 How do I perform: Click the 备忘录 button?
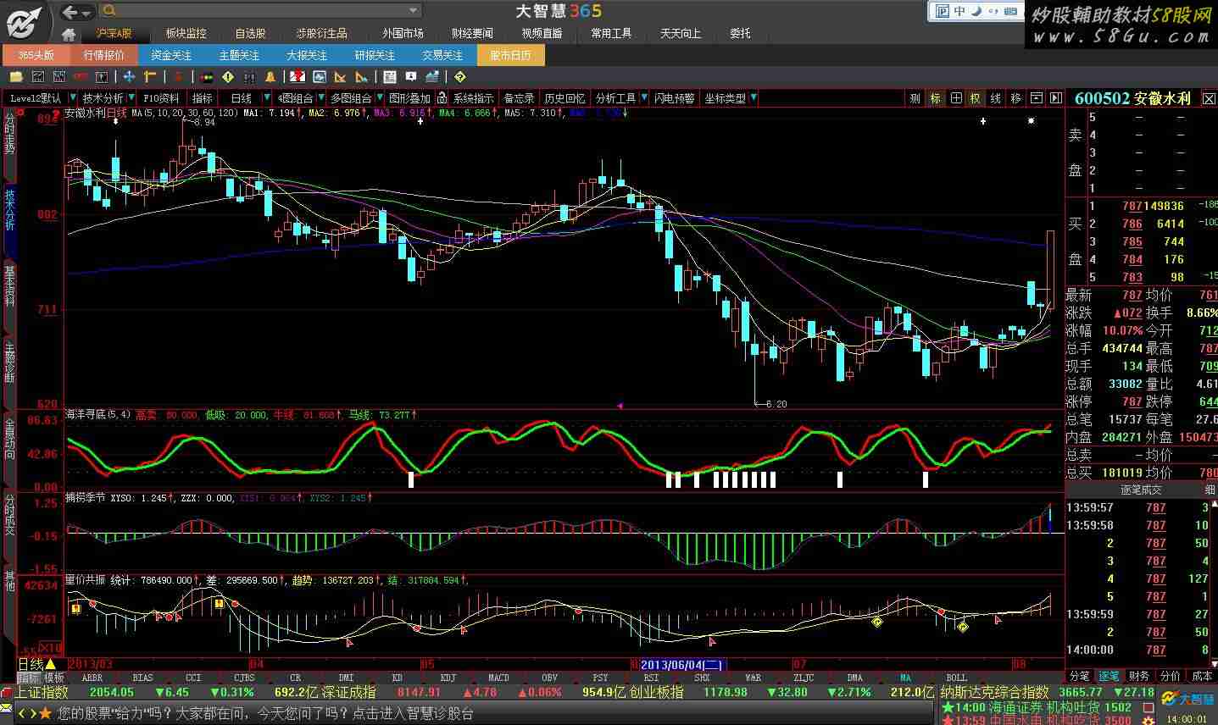tap(519, 98)
